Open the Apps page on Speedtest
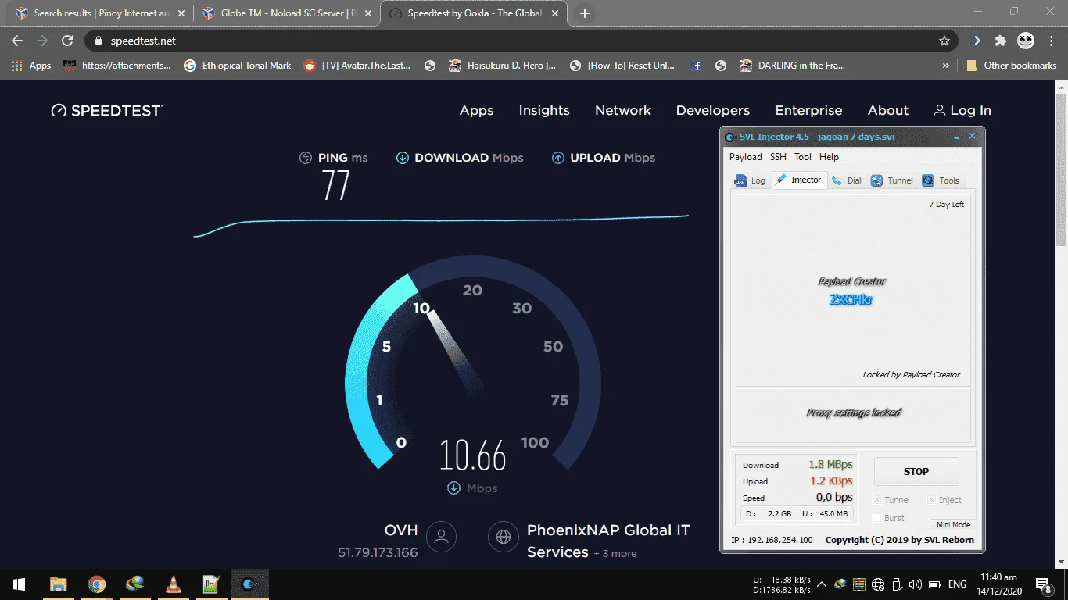 pyautogui.click(x=476, y=110)
